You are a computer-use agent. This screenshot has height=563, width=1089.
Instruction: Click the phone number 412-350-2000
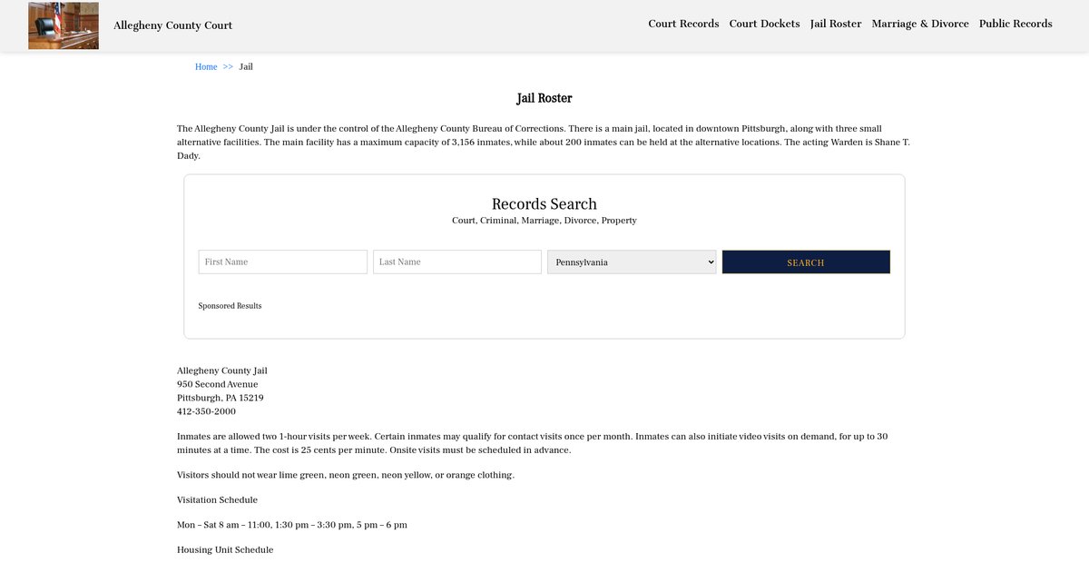coord(206,411)
